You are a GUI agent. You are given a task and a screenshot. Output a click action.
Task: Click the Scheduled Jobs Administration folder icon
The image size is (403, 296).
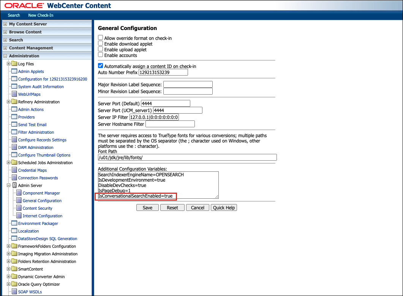click(14, 162)
